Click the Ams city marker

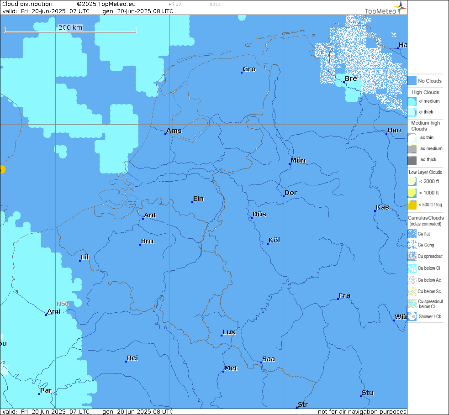165,134
